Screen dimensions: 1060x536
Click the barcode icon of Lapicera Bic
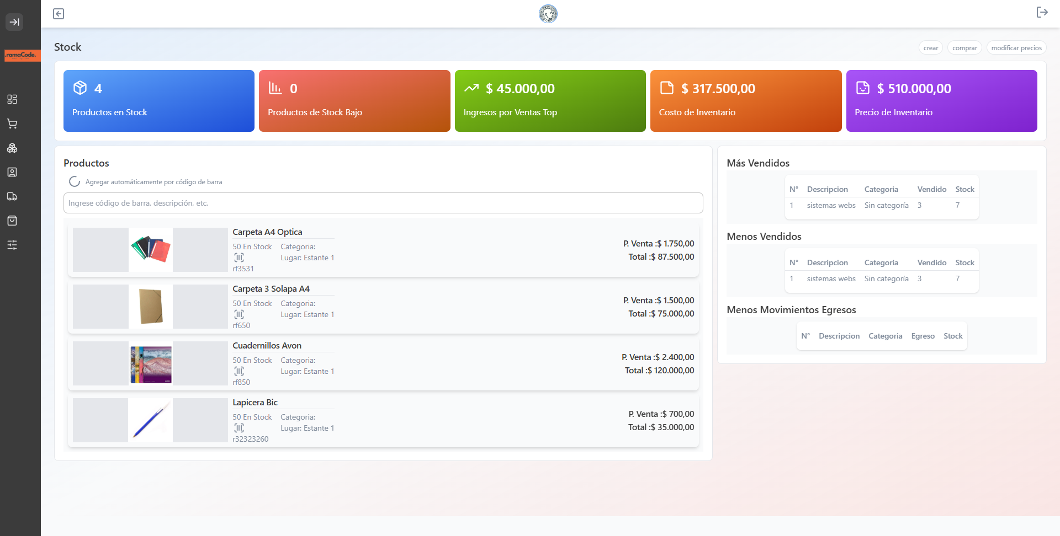(x=239, y=428)
